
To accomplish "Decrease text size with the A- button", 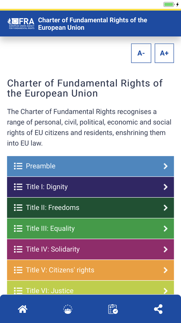I will tap(141, 53).
